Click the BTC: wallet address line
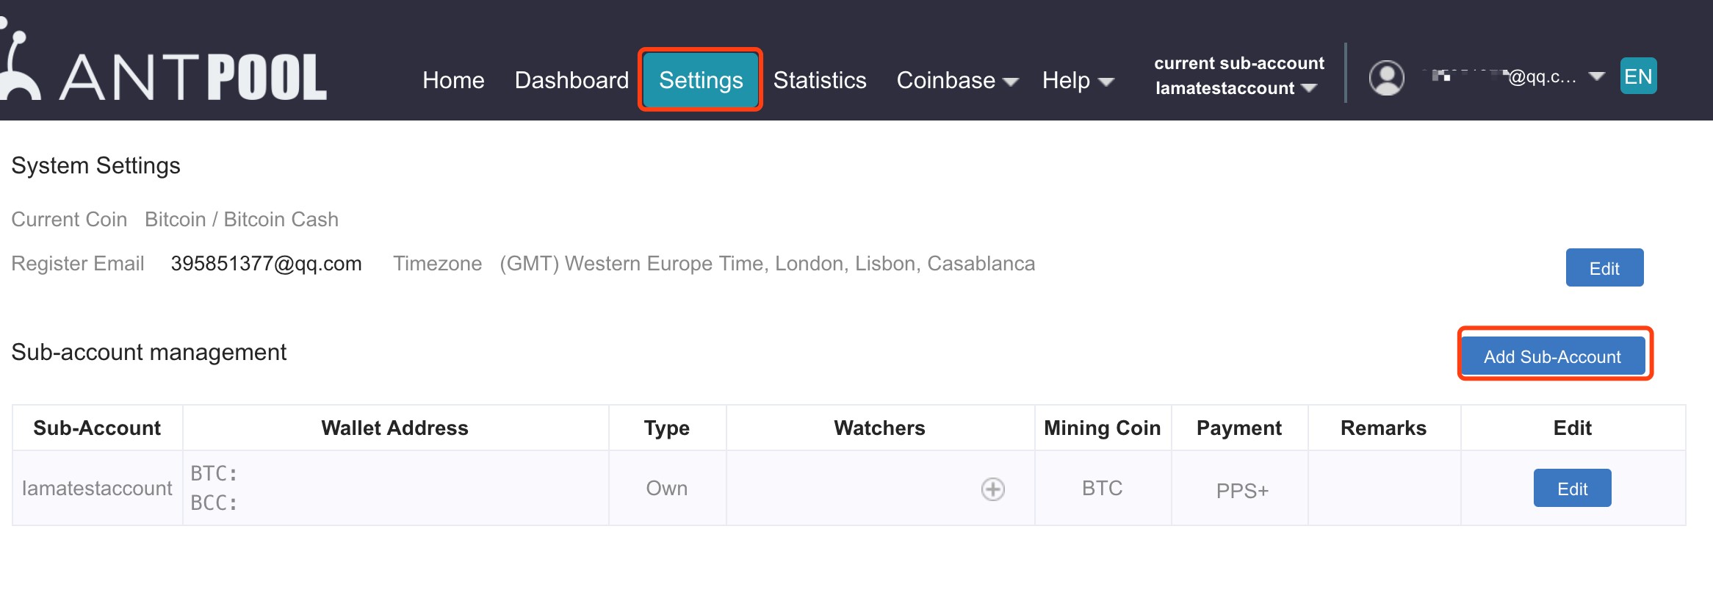1713x601 pixels. [x=214, y=474]
